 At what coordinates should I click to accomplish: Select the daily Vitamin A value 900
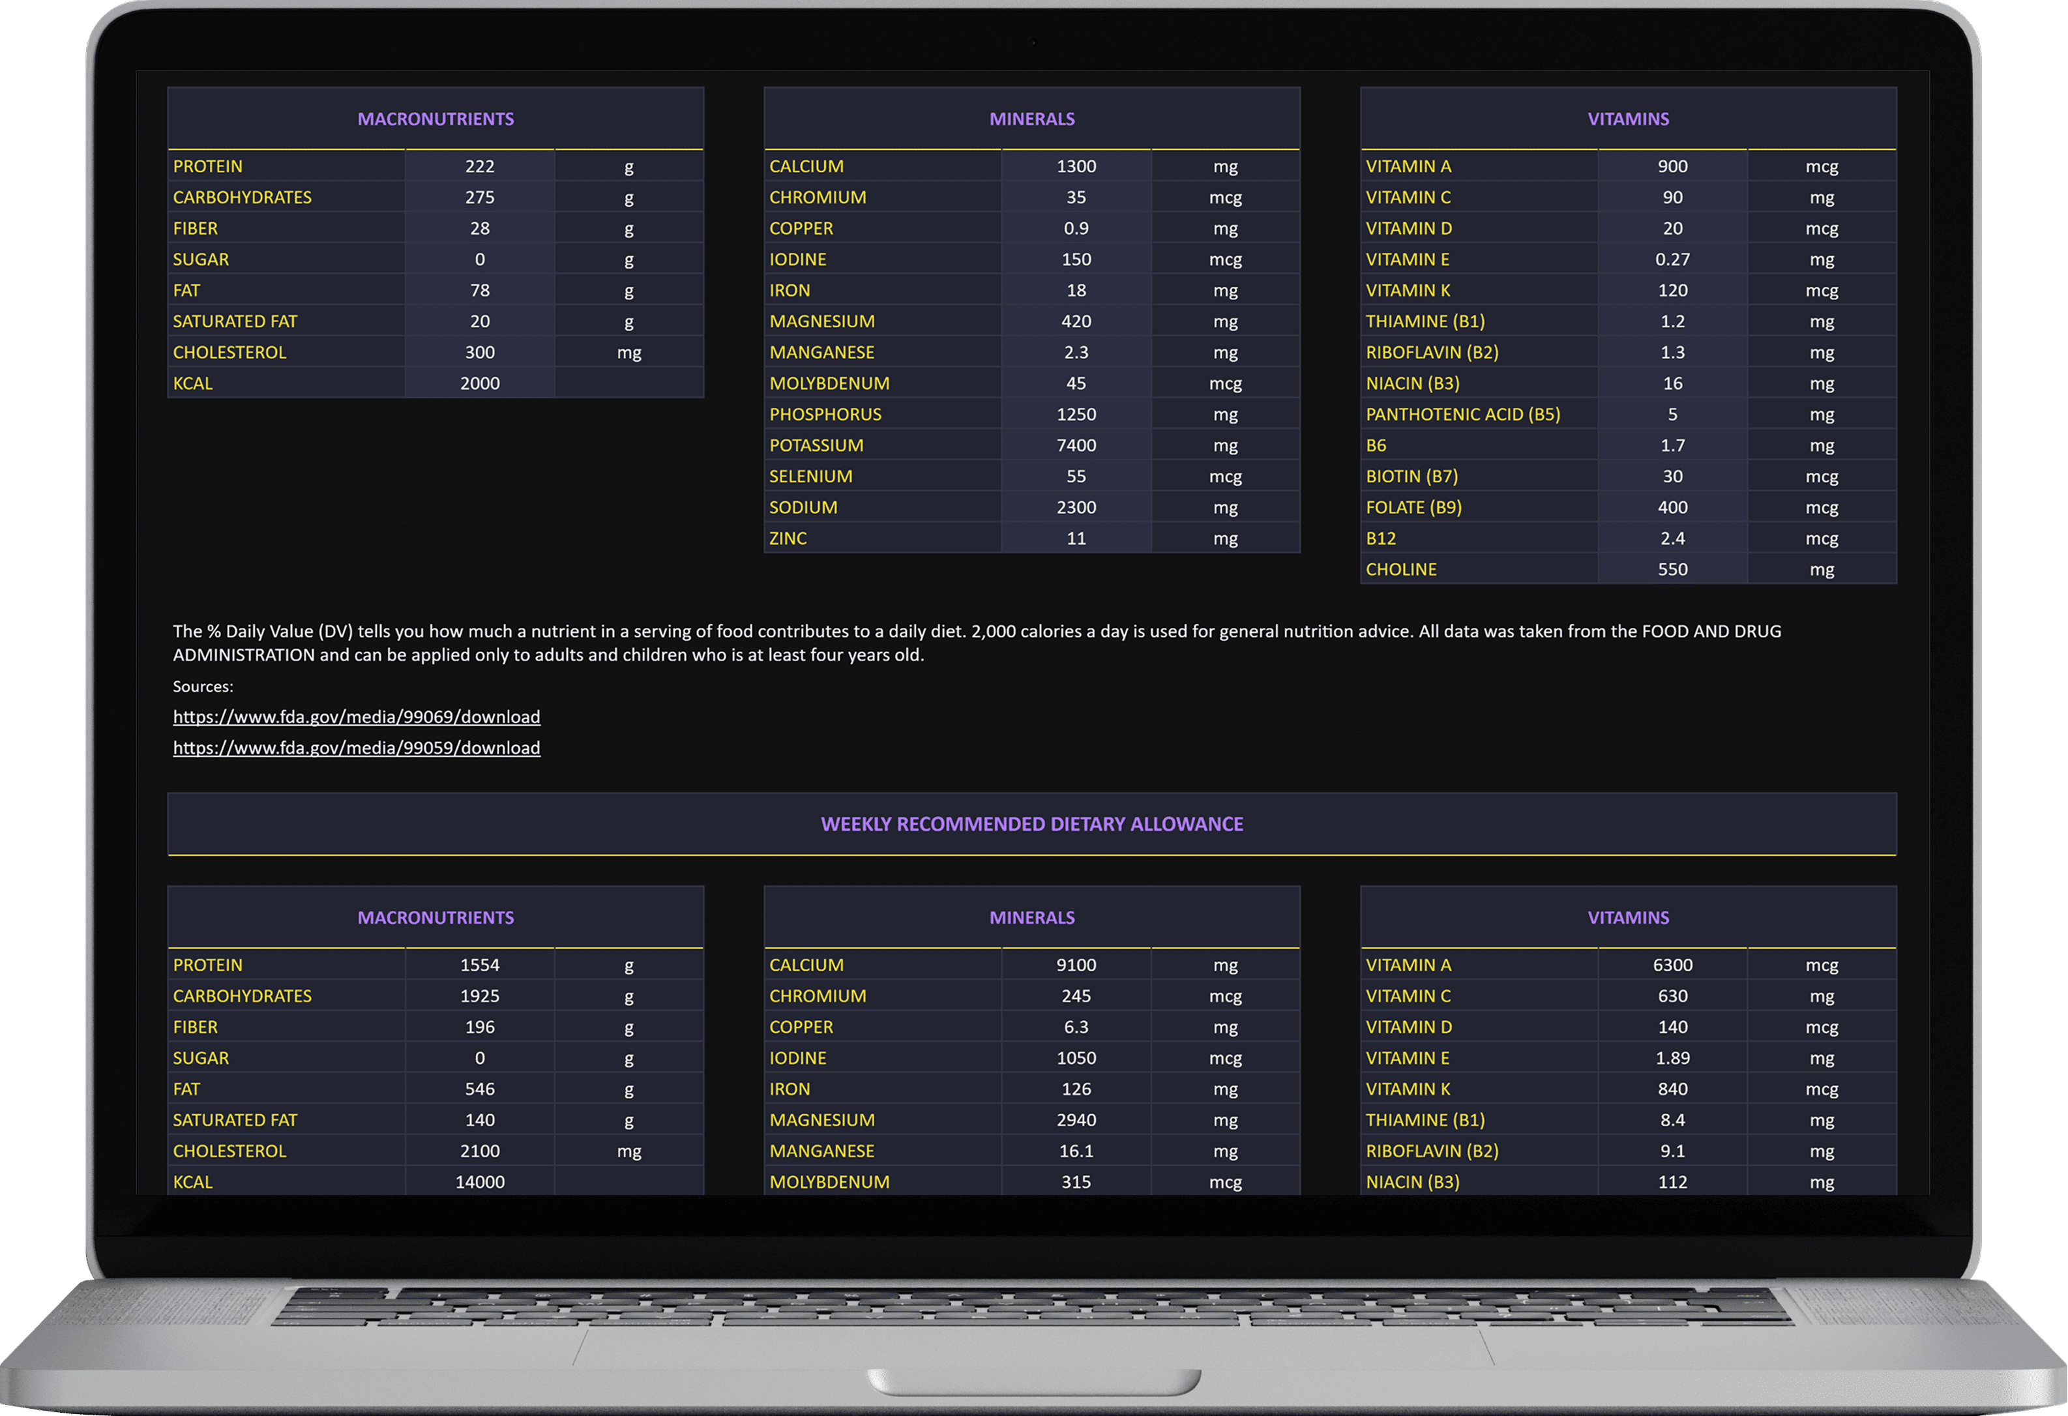pos(1672,166)
